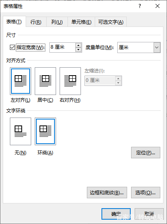Open the 可选文字(A) tab
This screenshot has height=224, width=167.
[111, 22]
